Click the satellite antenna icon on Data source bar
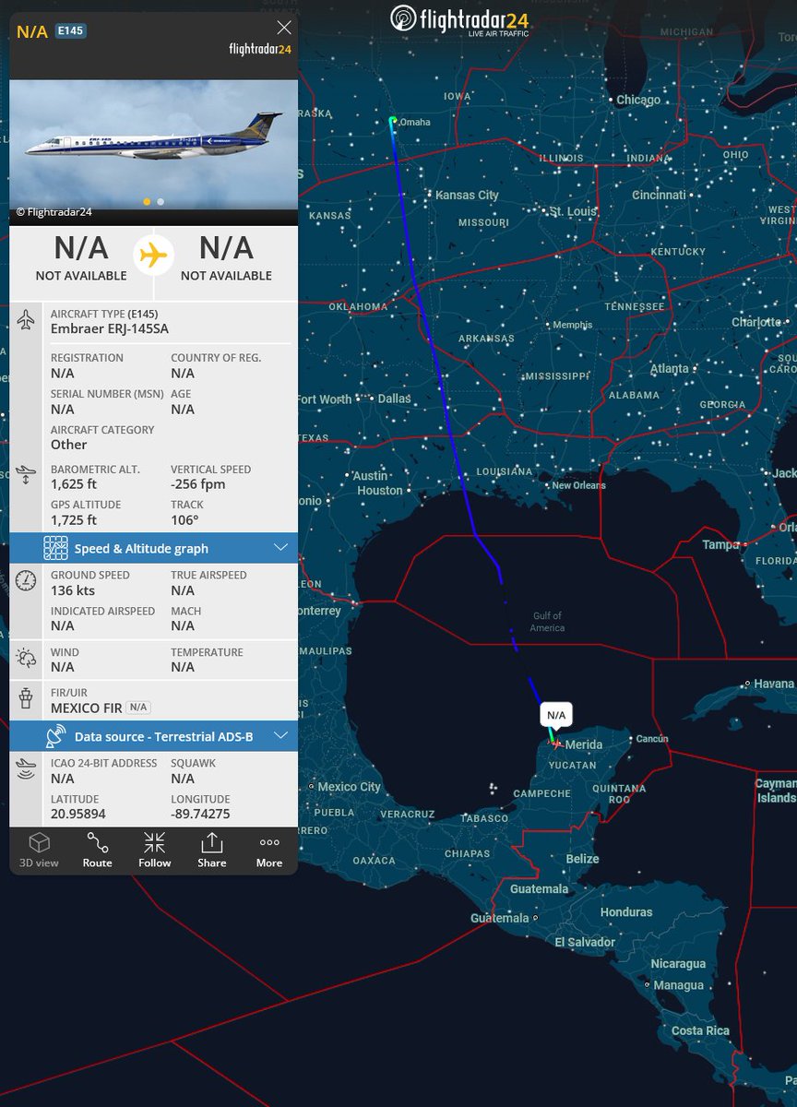Viewport: 797px width, 1107px height. click(x=55, y=735)
